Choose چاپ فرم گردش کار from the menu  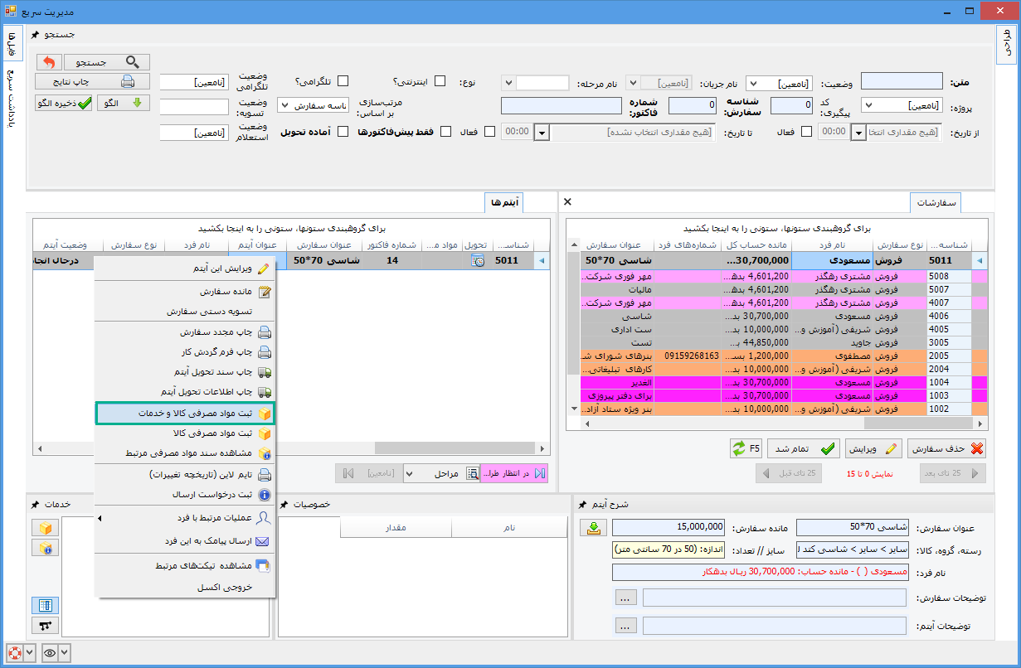click(185, 352)
